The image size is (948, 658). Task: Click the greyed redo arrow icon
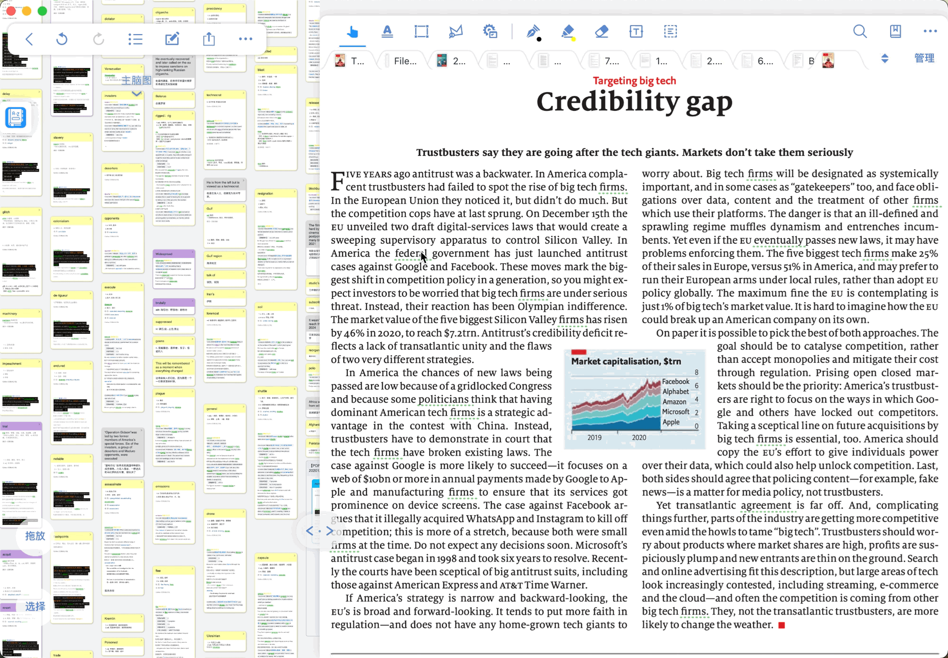[x=99, y=39]
